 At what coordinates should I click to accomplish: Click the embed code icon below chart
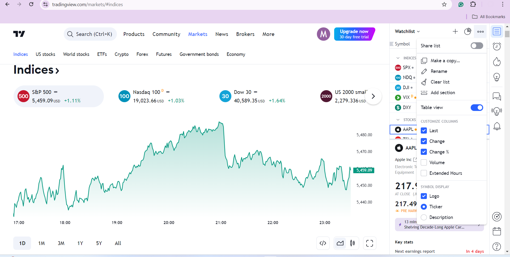point(323,243)
